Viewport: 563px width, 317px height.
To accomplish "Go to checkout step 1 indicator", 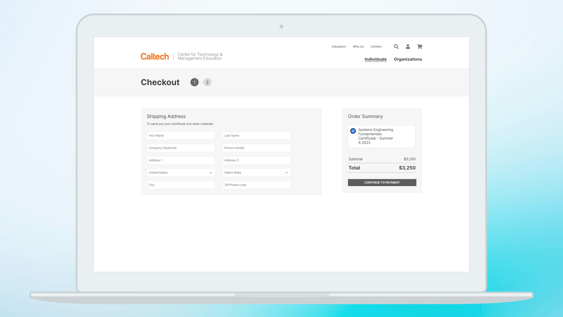I will coord(194,82).
